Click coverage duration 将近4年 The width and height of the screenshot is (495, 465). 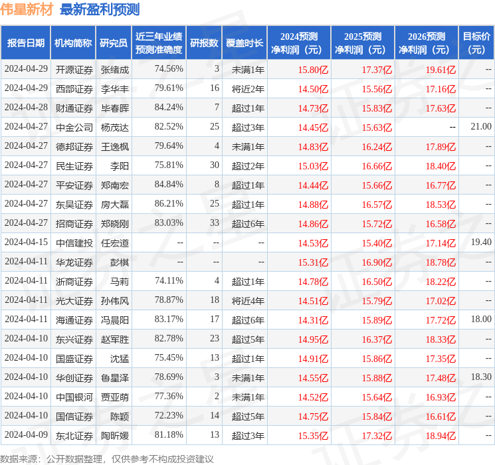point(248,301)
